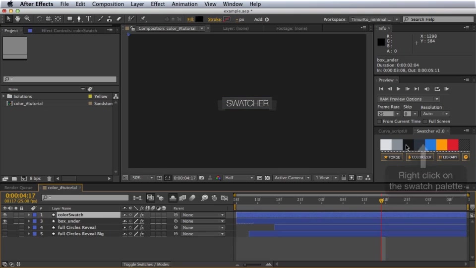476x268 pixels.
Task: Open the Fill color swatch
Action: [199, 19]
